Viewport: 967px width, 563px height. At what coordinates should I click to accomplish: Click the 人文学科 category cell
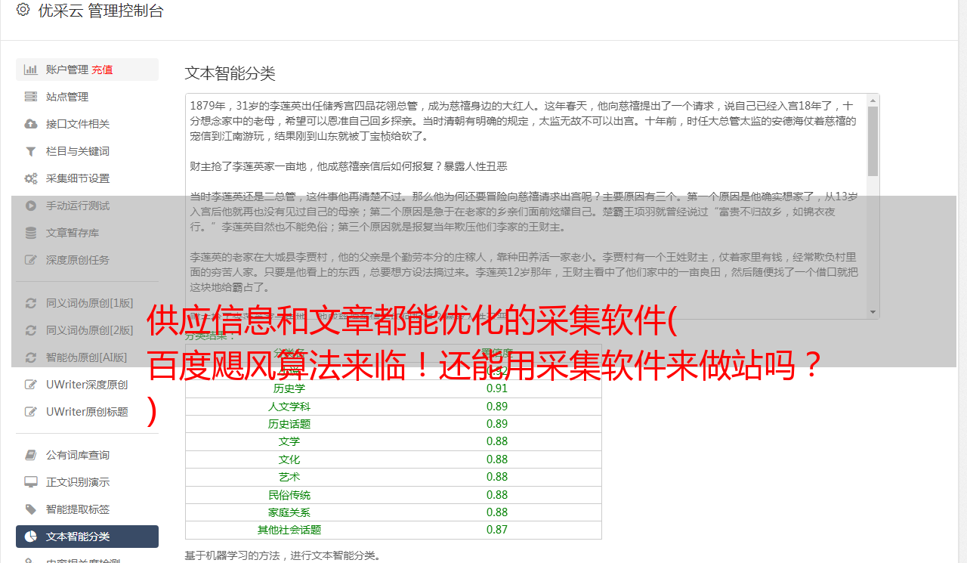pos(289,407)
